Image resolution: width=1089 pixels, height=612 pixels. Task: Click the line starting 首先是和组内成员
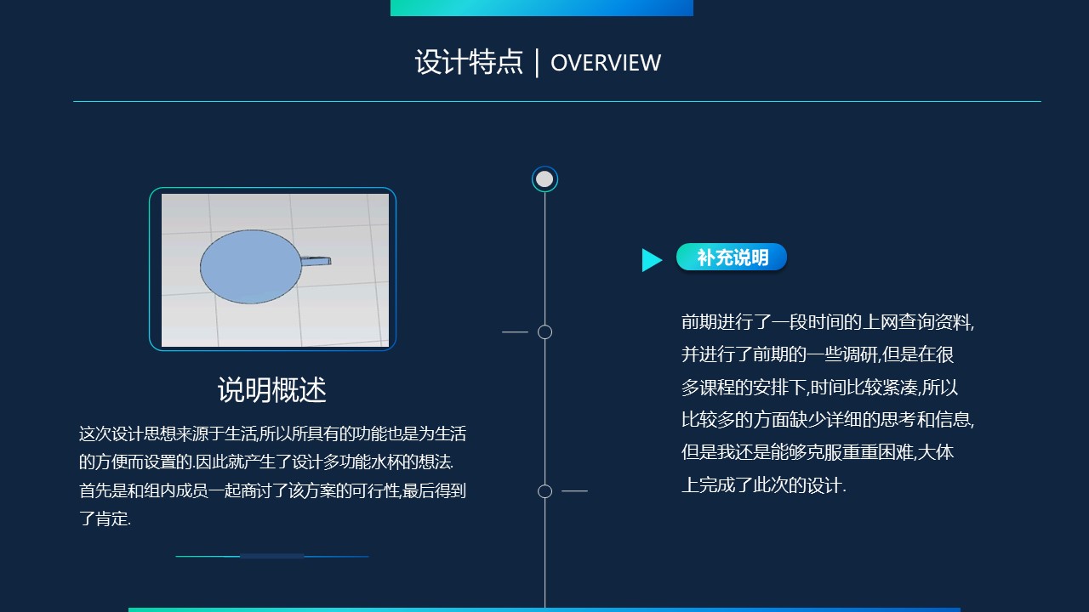tap(272, 490)
